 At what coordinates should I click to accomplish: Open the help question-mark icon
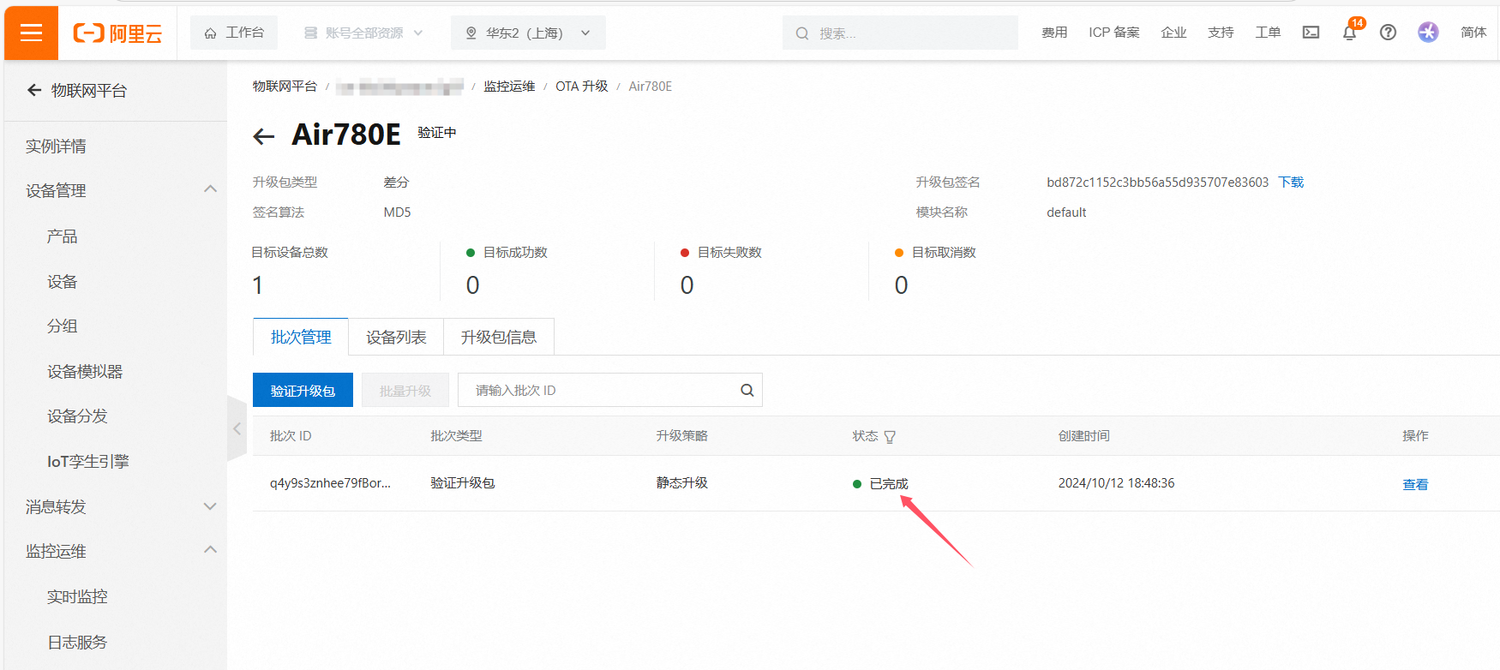(1388, 33)
